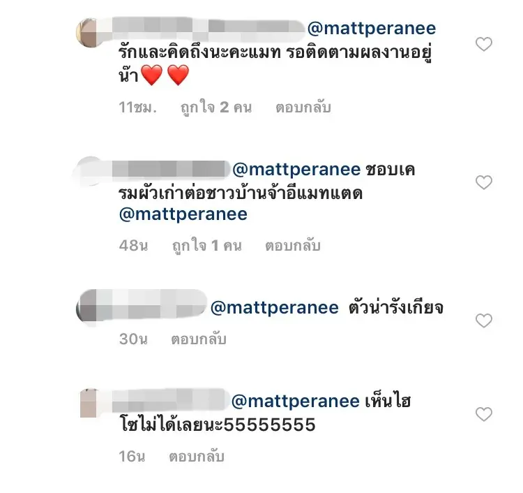Viewport: 523px width, 493px height.
Task: Open ถูกใจ 1 คน likes list
Action: 207,246
